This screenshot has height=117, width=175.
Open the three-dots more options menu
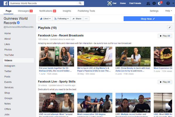click(86, 19)
